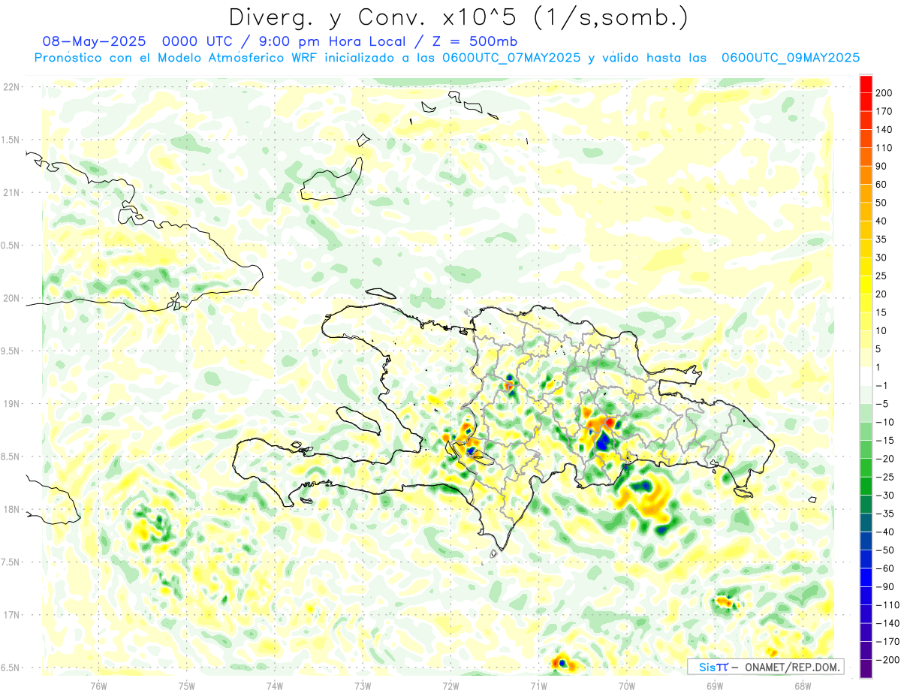
Task: Click the '17N' latitude label
Action: coord(11,615)
